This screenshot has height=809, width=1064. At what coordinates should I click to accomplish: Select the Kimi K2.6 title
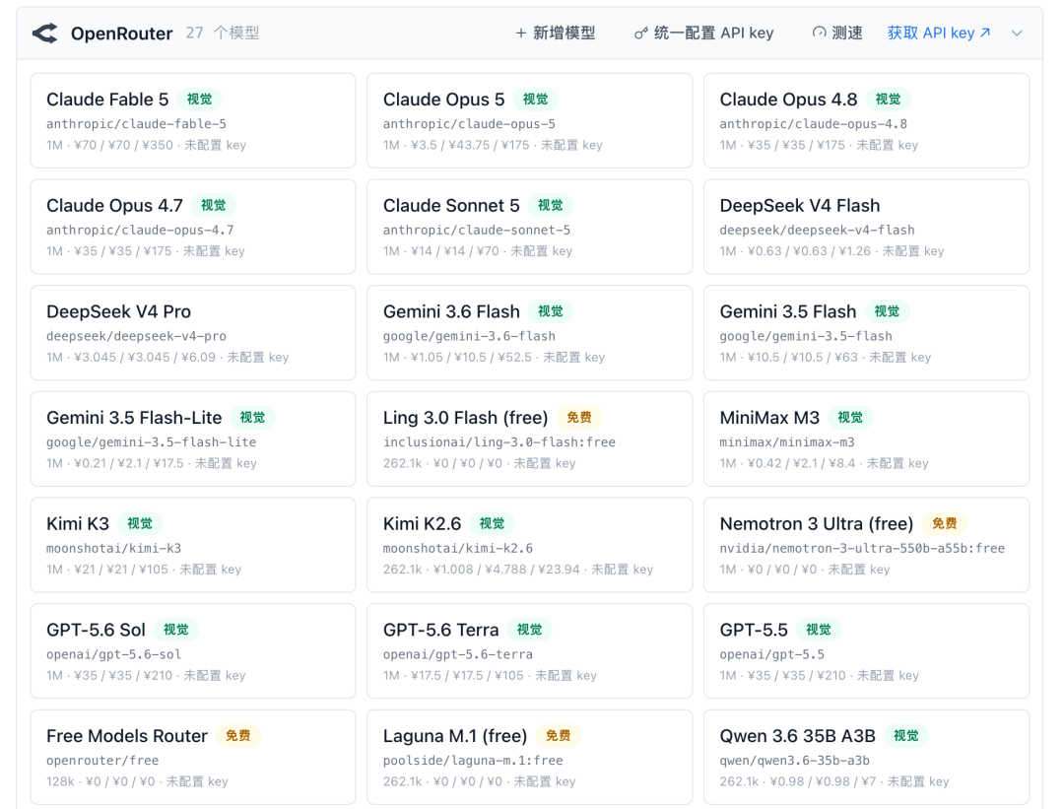point(422,524)
